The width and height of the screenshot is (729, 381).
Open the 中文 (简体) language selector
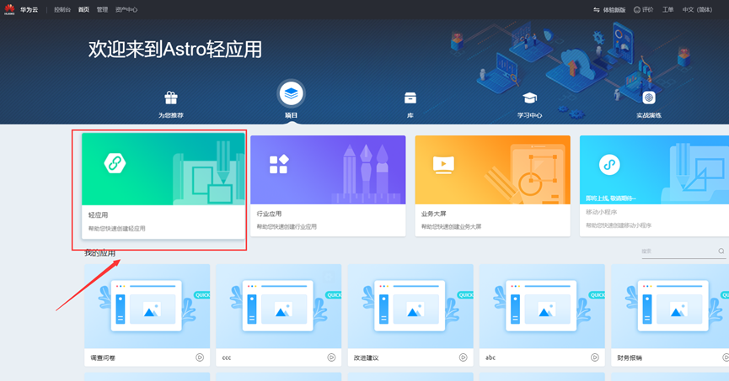coord(697,10)
